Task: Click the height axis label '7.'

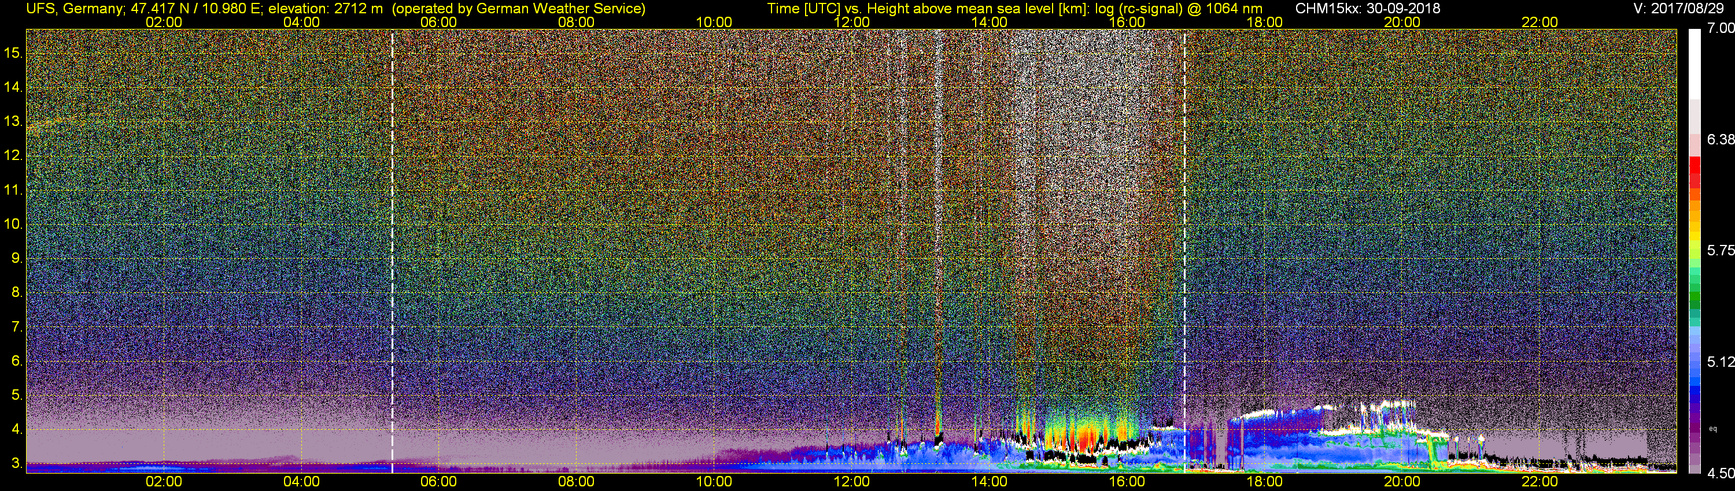Action: point(17,327)
